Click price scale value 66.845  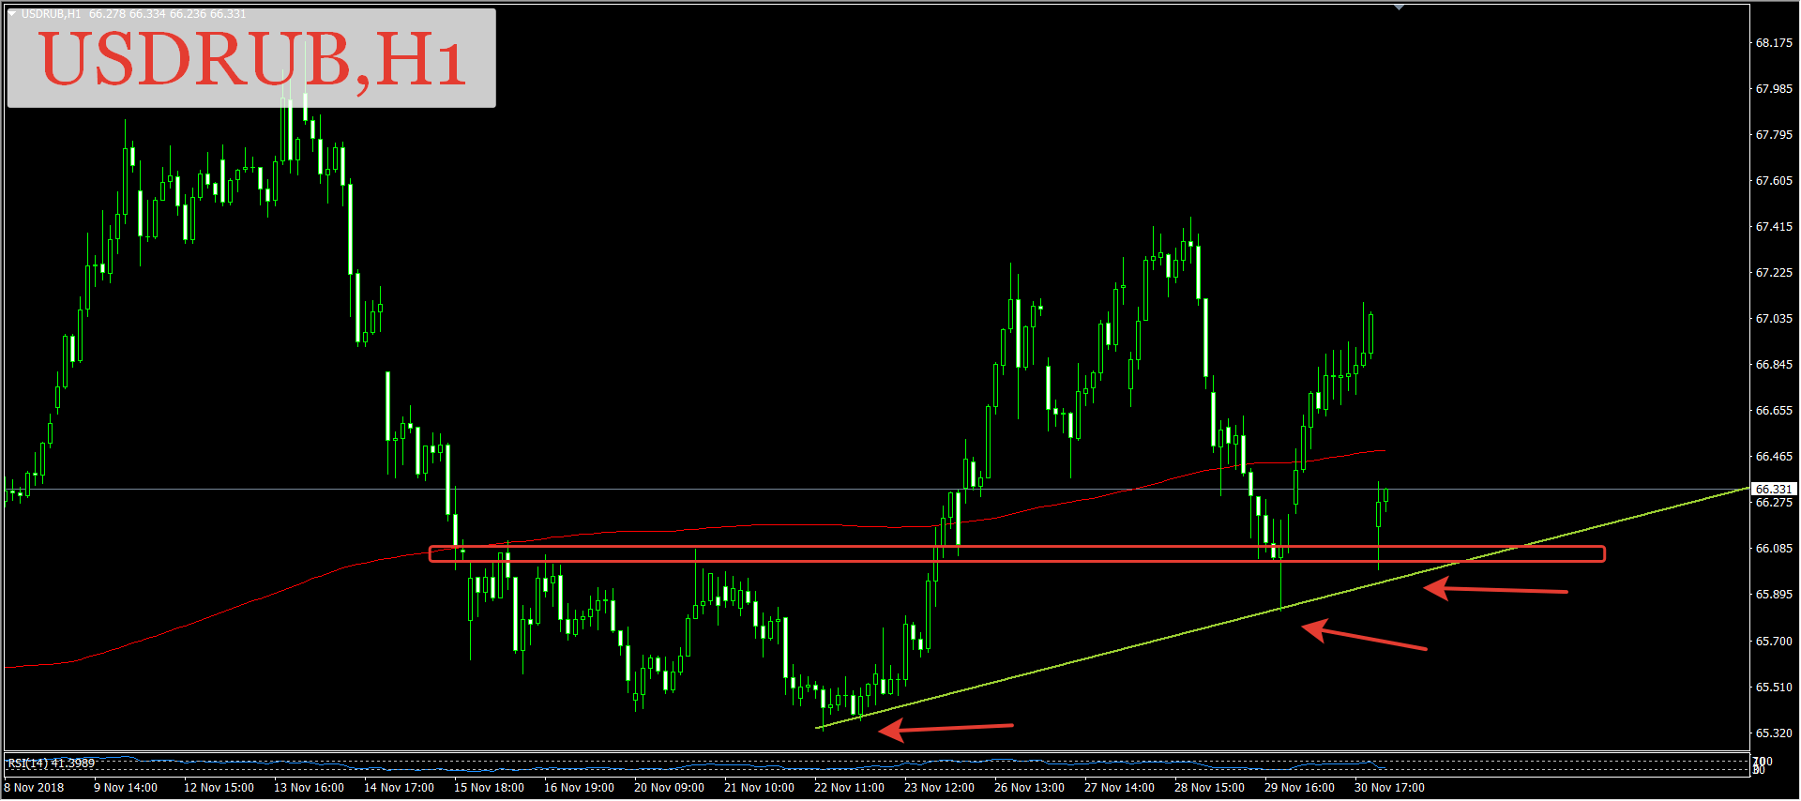coord(1774,365)
